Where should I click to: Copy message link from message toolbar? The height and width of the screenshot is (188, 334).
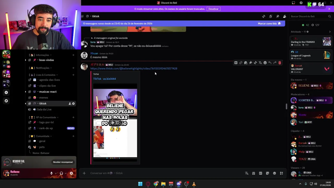point(241,63)
